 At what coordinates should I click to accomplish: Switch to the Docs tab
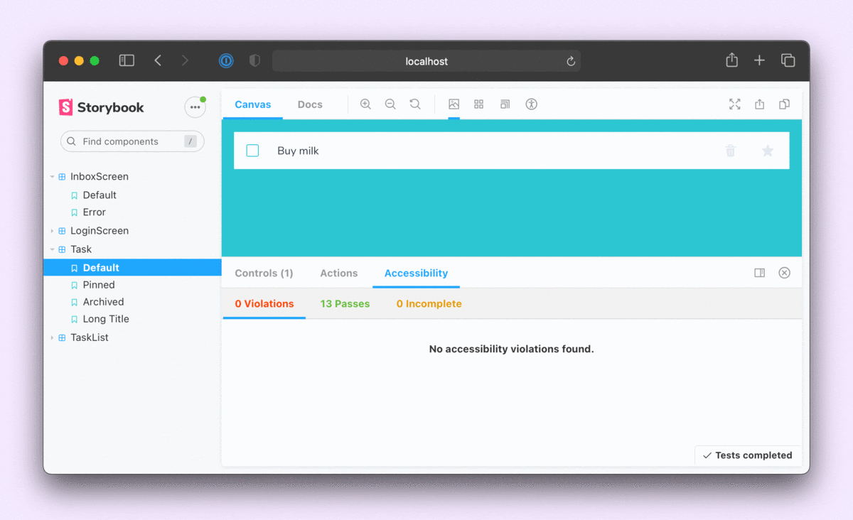coord(310,104)
